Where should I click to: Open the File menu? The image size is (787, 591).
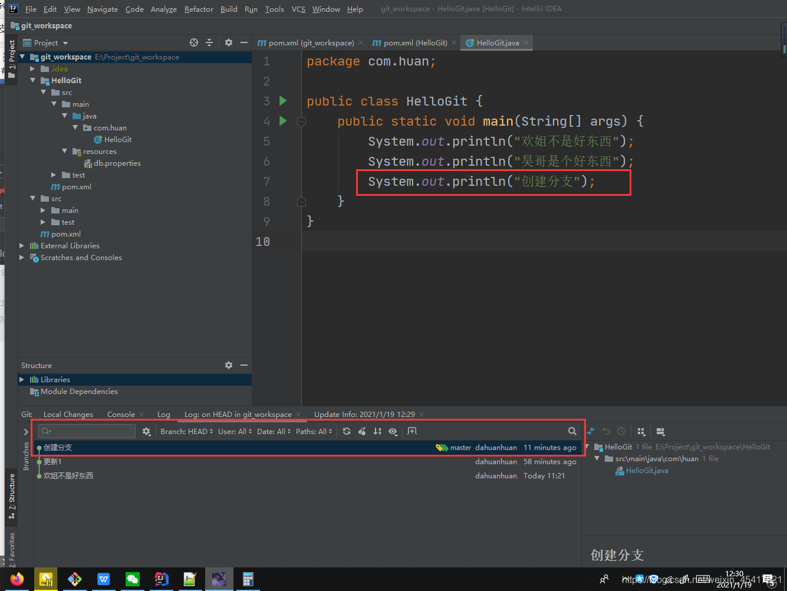point(31,9)
